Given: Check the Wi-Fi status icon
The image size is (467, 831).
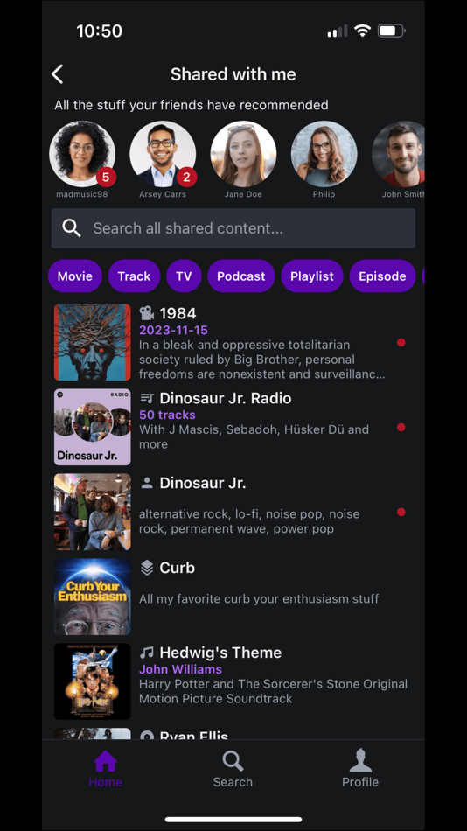Looking at the screenshot, I should (363, 31).
